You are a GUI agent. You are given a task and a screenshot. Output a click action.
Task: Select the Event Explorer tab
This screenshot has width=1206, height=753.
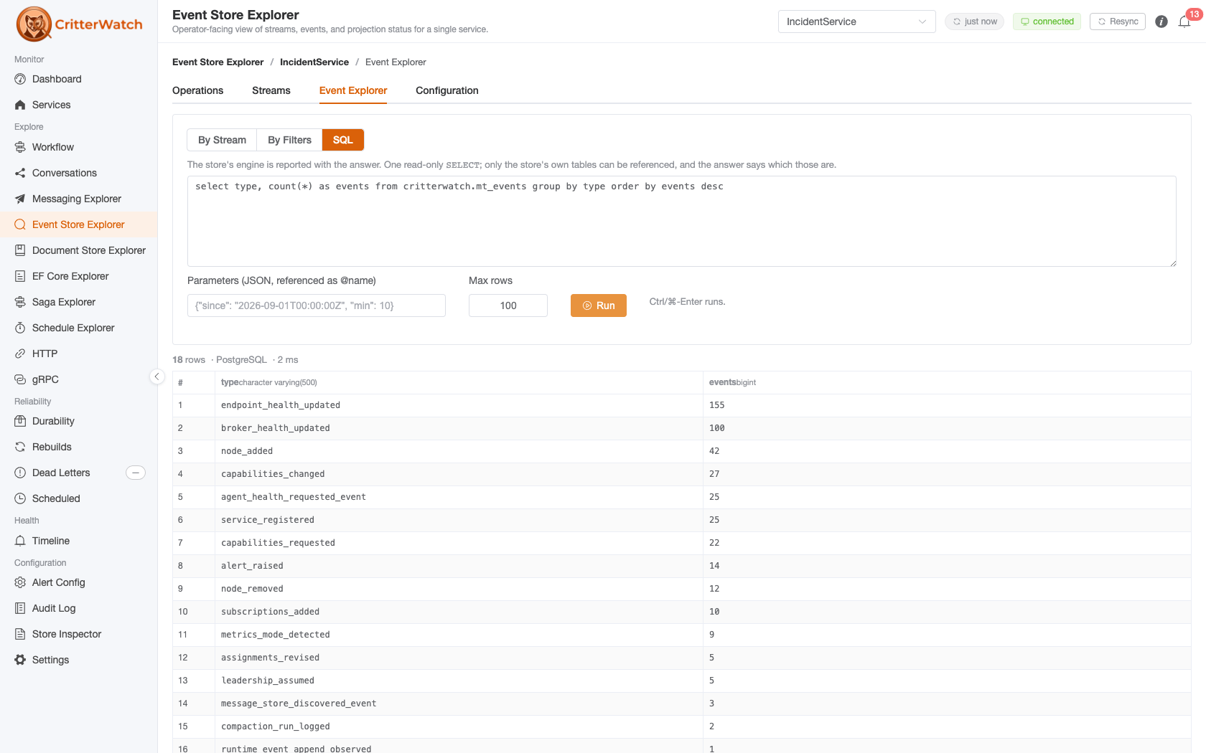353,90
